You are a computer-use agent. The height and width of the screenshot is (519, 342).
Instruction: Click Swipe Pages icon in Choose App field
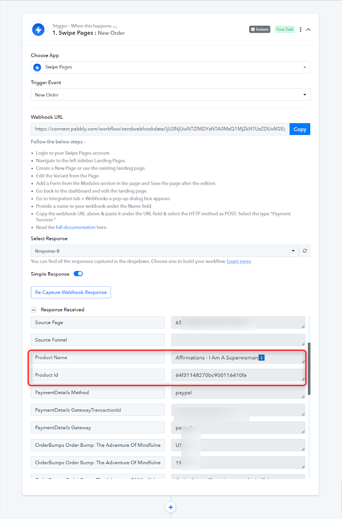pos(37,67)
